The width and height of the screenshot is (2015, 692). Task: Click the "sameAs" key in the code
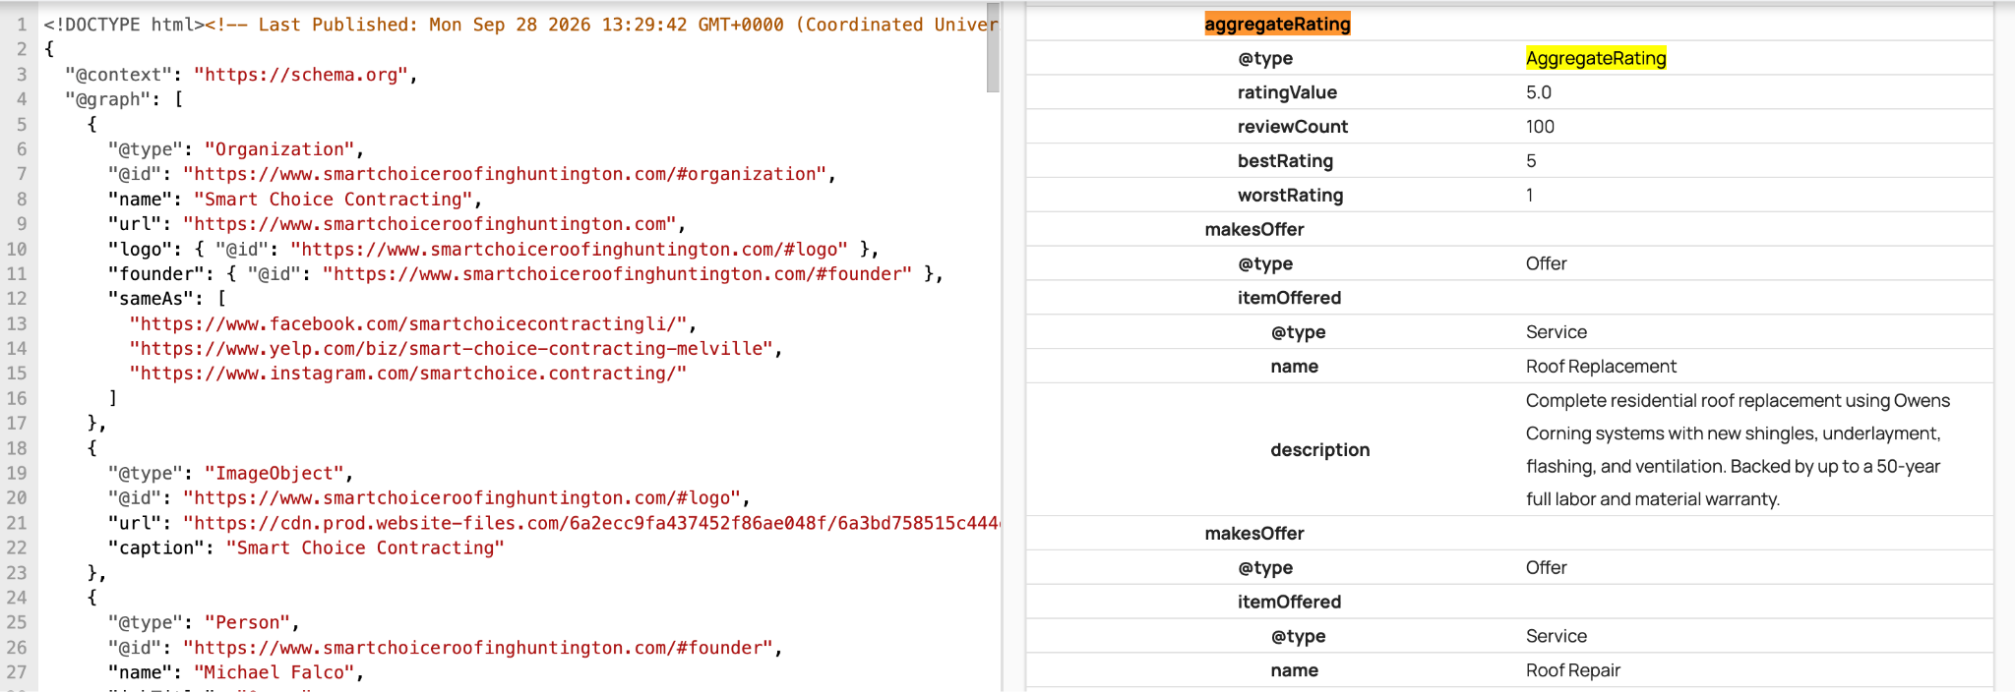point(151,299)
